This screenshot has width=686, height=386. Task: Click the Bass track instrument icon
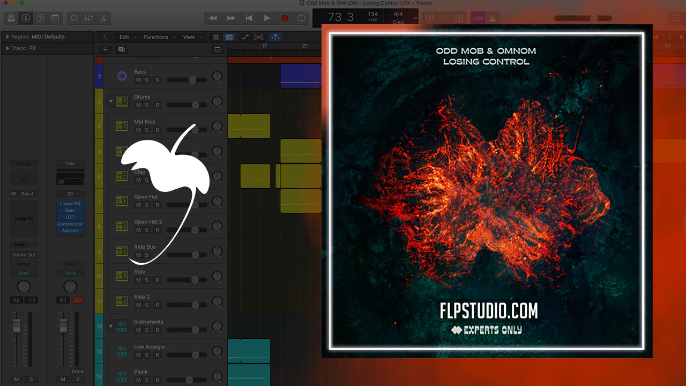point(122,76)
